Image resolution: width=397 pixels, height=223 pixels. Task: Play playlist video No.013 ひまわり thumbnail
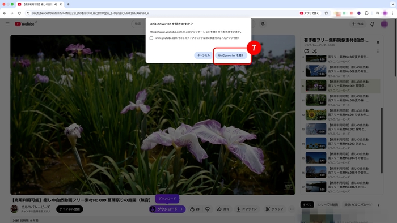point(316,143)
